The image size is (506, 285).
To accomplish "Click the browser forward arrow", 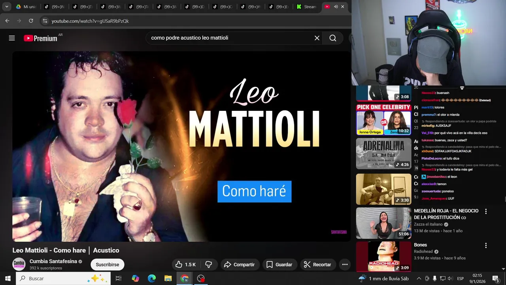I will point(19,21).
